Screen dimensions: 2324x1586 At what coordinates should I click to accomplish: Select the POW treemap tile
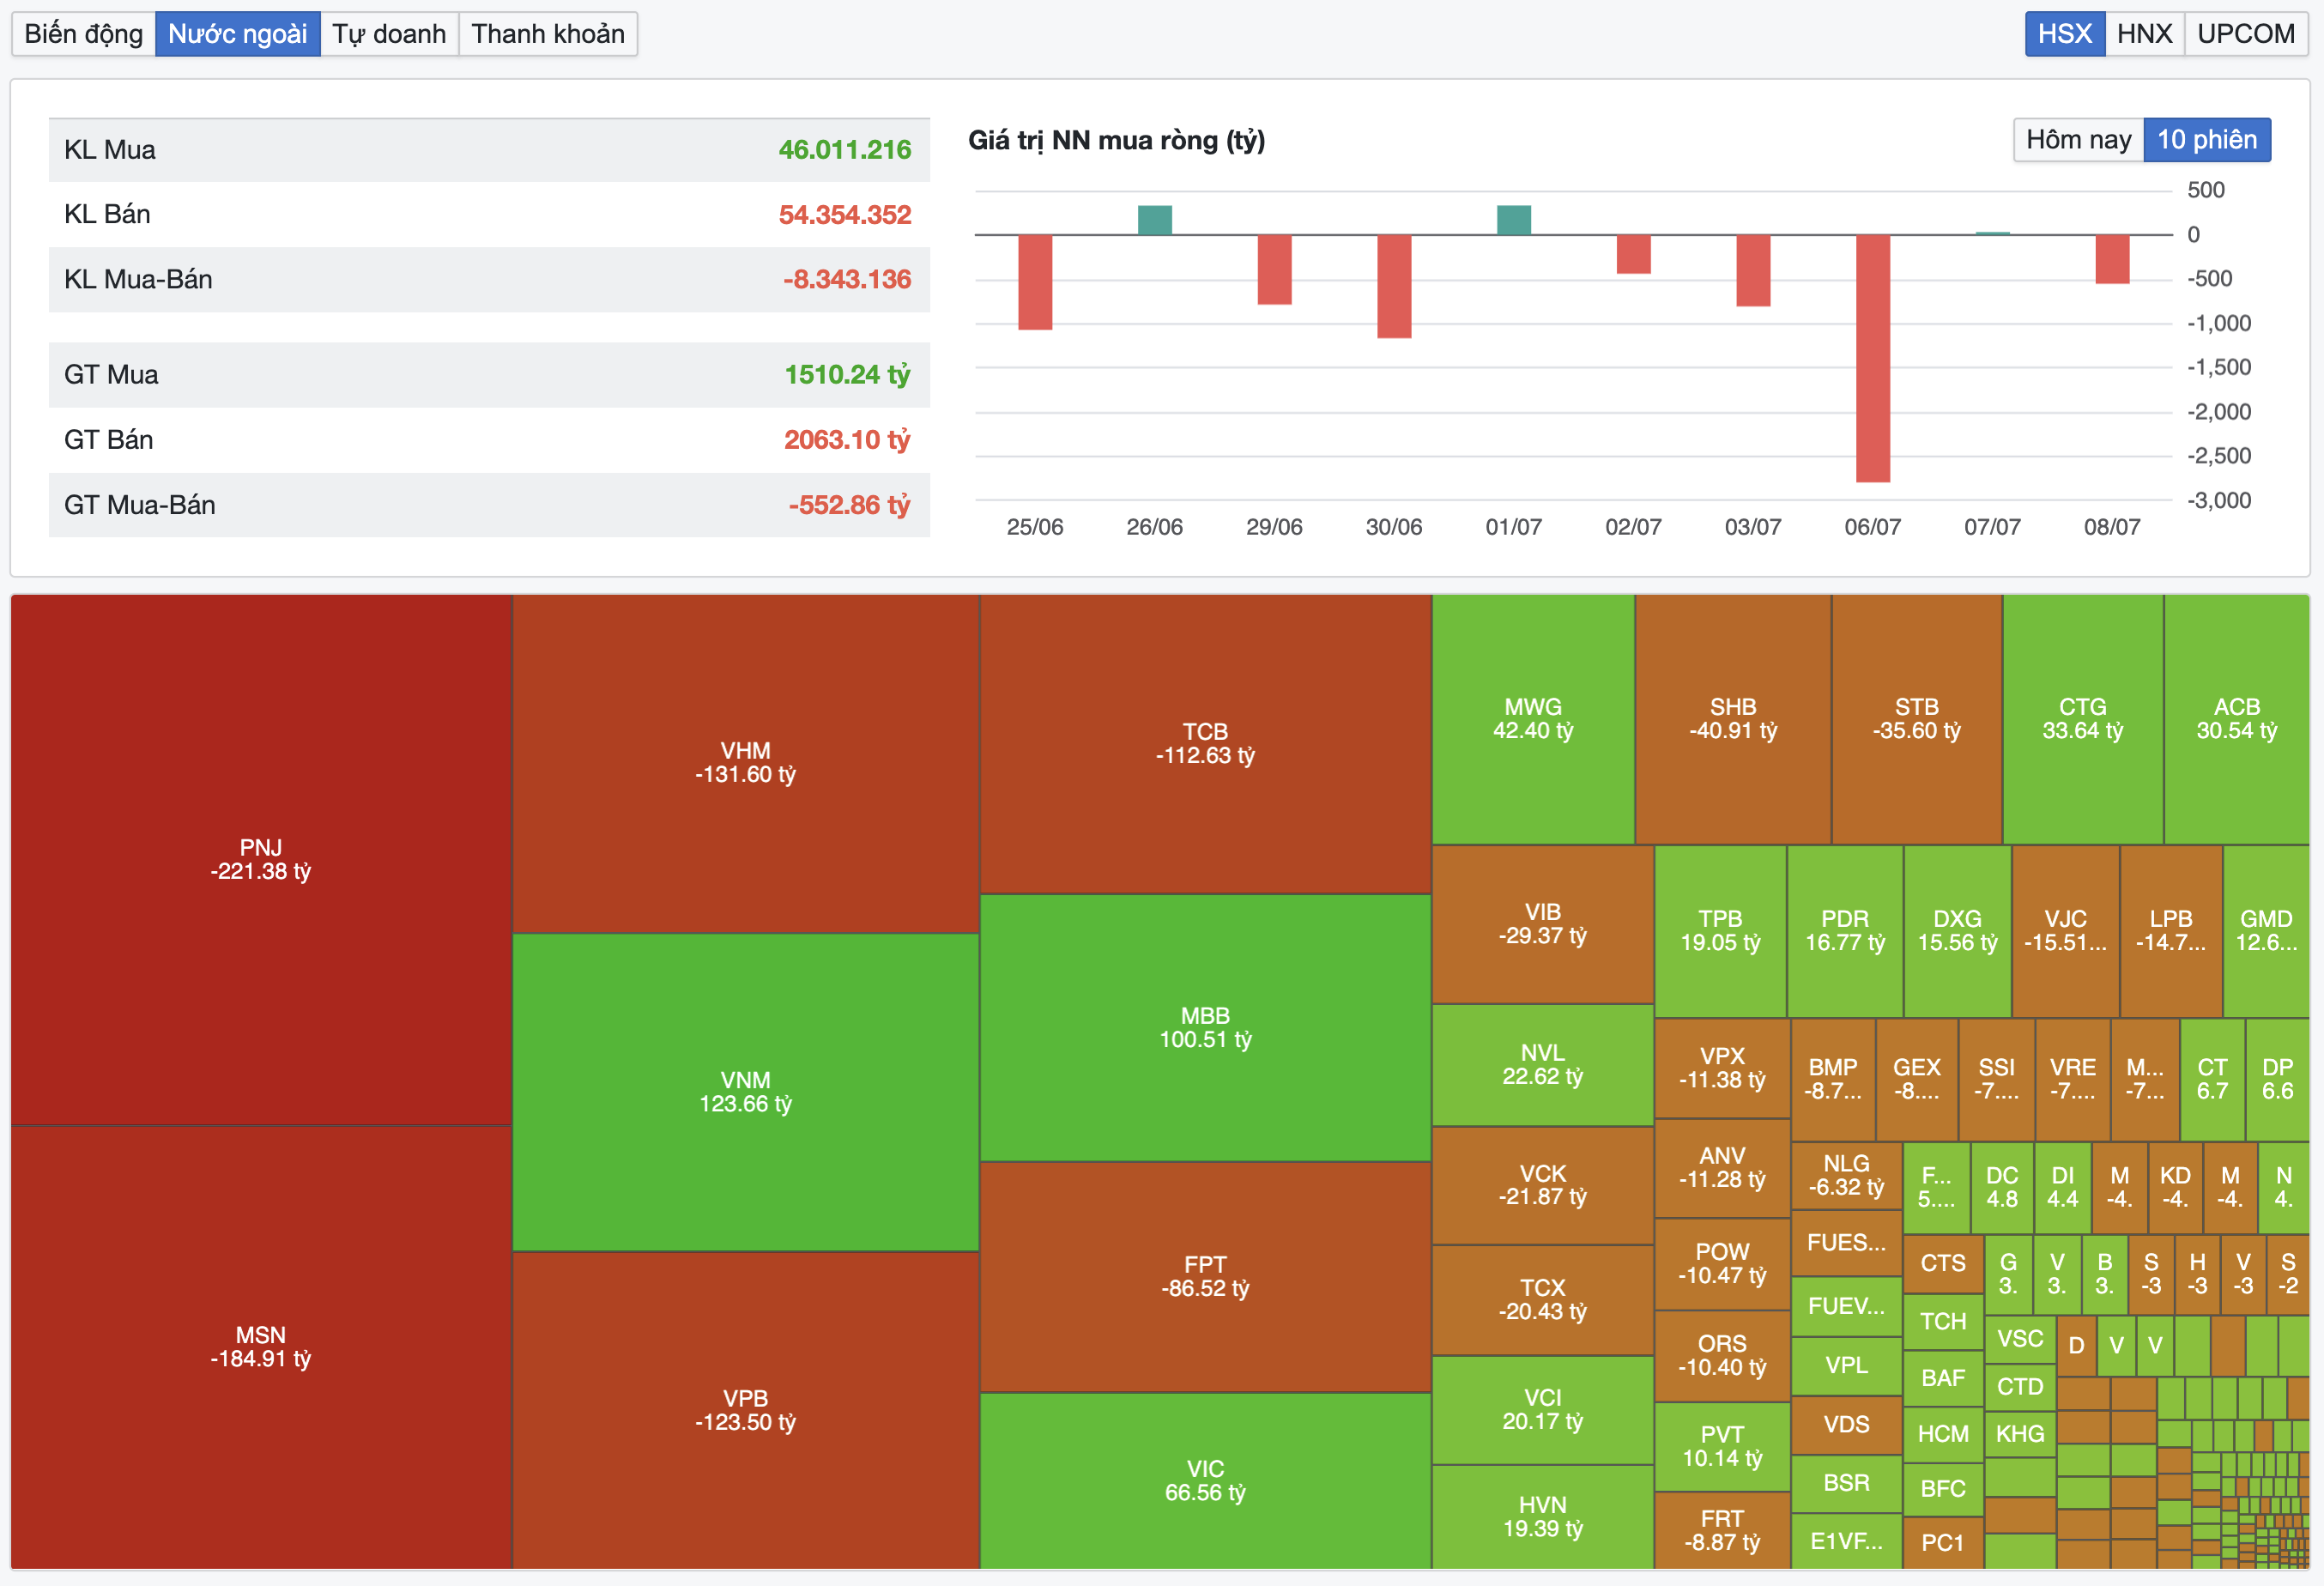pos(1722,1264)
